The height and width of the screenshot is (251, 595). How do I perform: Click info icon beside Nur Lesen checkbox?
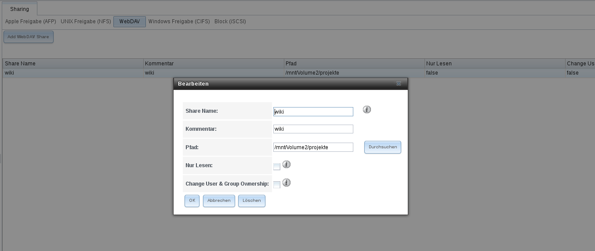tap(287, 165)
